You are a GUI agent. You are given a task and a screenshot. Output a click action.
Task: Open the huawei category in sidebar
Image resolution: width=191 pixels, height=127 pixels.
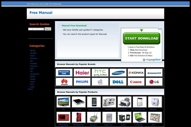tap(33, 63)
